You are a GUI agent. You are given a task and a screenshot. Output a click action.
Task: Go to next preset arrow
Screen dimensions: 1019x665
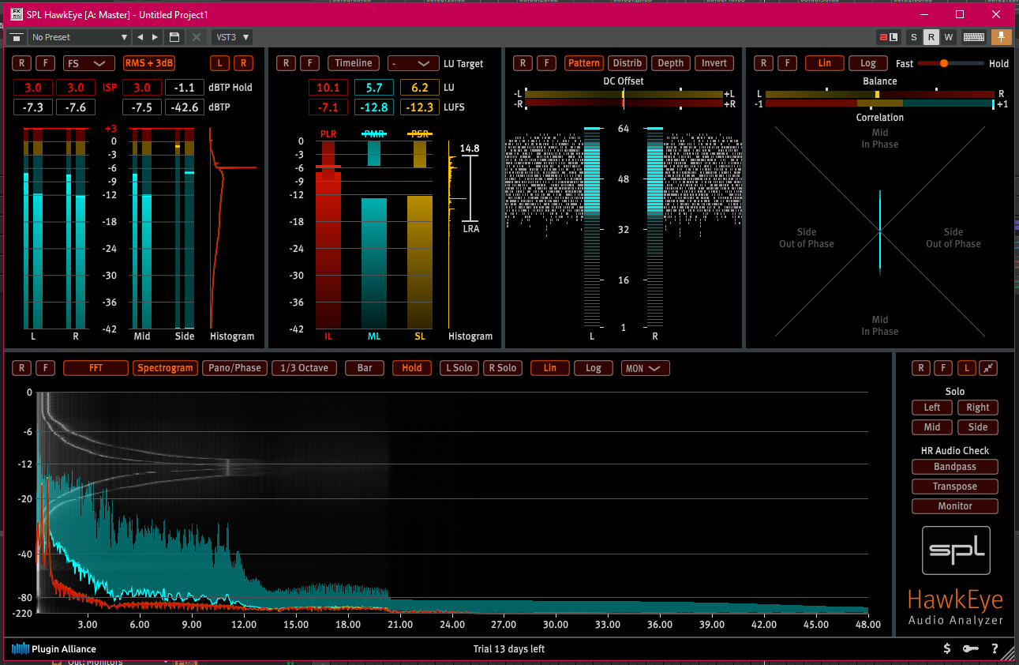coord(155,37)
